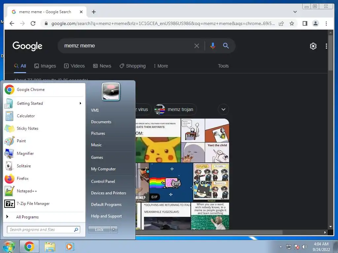Open Chrome side panel
The height and width of the screenshot is (253, 338).
coord(305,23)
